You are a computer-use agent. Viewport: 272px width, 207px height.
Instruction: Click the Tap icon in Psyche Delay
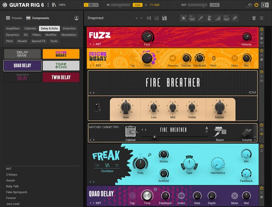(133, 58)
